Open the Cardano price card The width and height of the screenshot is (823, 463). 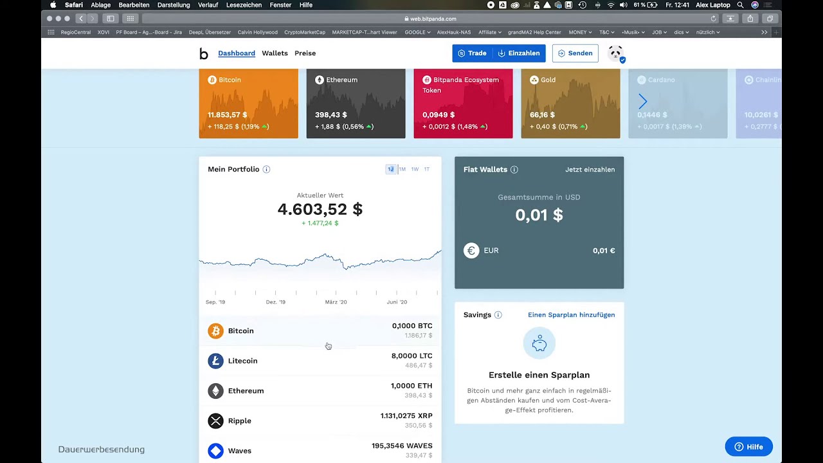point(678,104)
